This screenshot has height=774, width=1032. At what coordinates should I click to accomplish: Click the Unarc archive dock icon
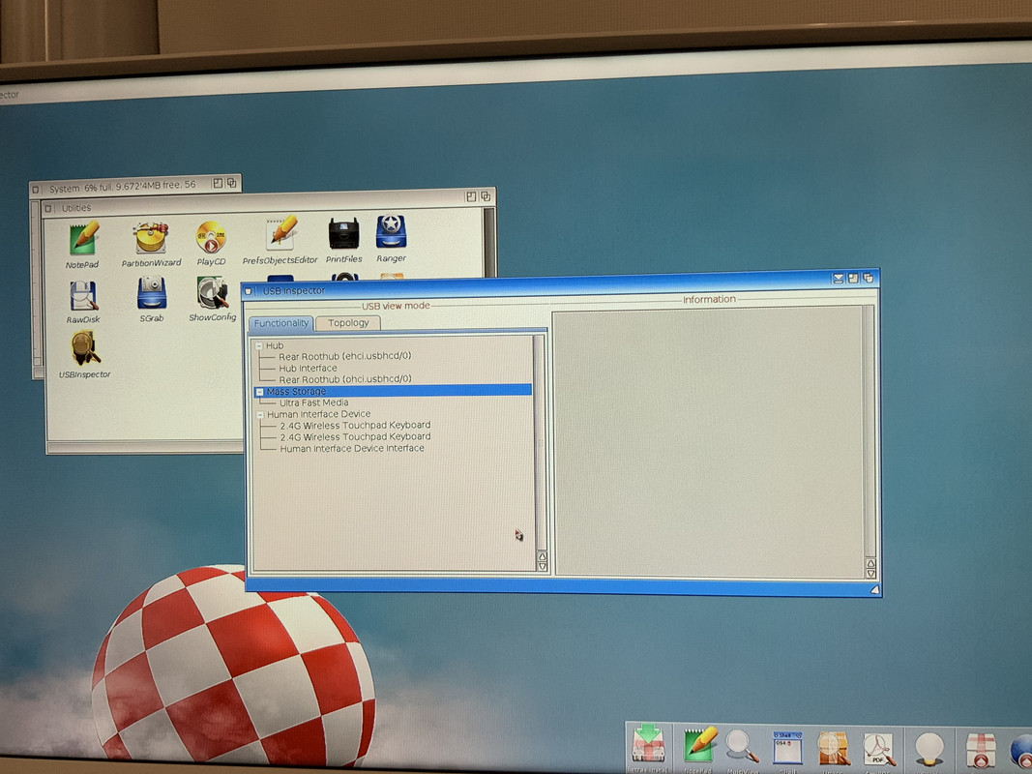(833, 749)
